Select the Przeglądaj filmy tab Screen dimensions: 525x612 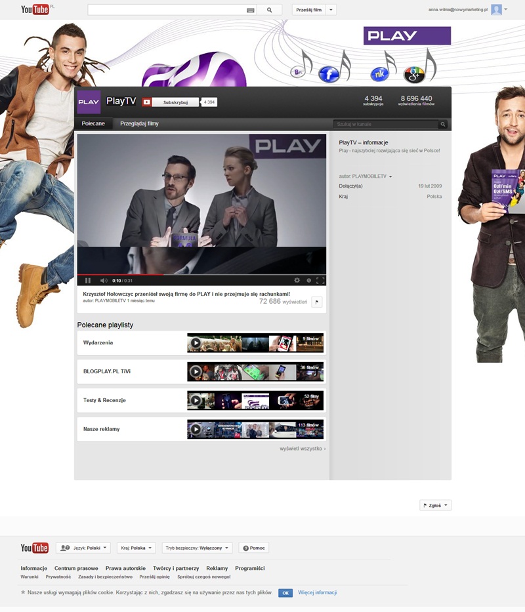point(139,124)
